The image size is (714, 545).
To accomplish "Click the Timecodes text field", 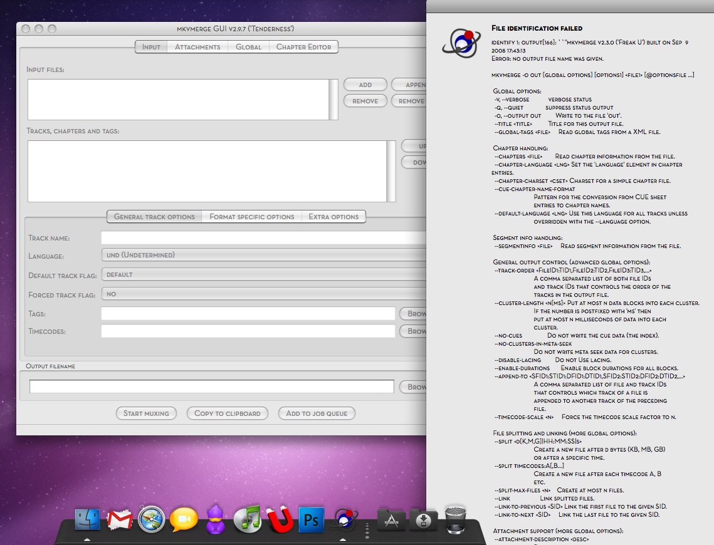I will 248,331.
